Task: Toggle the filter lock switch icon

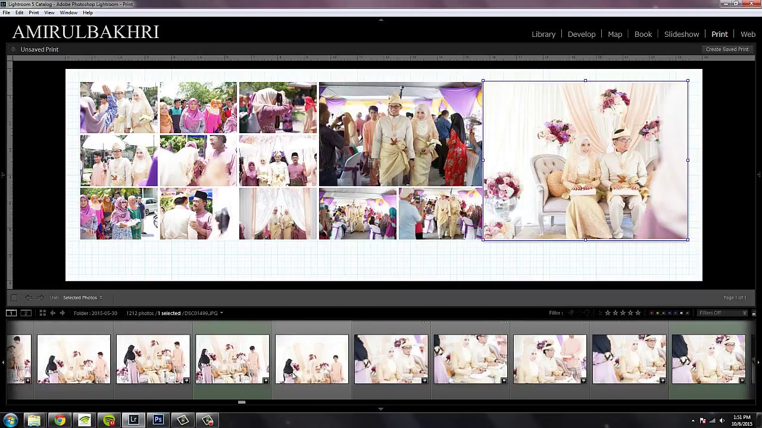Action: point(754,313)
